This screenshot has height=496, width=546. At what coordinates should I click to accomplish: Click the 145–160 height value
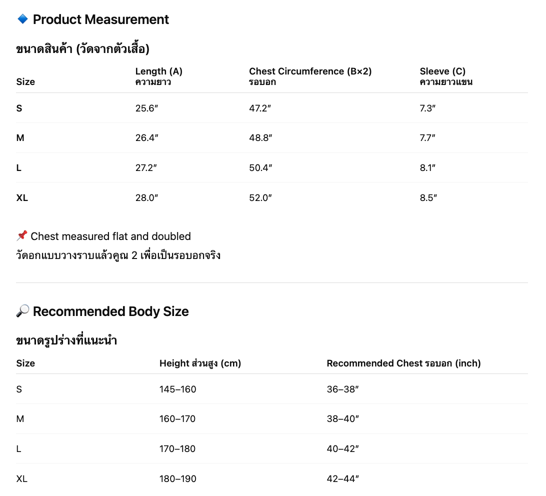[x=178, y=389]
